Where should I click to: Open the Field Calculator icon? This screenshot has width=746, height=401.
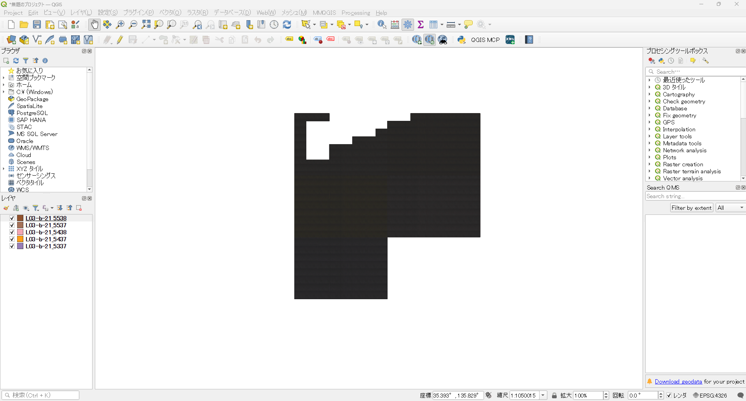[x=395, y=24]
